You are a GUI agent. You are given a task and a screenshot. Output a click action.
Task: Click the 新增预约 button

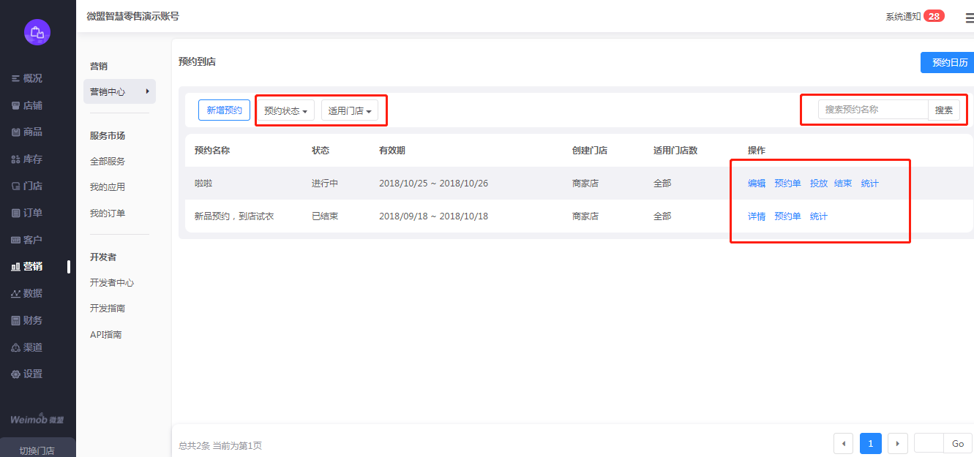pyautogui.click(x=224, y=110)
